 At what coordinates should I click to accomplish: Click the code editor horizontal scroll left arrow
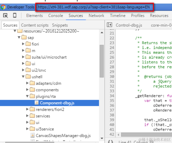(x=118, y=135)
